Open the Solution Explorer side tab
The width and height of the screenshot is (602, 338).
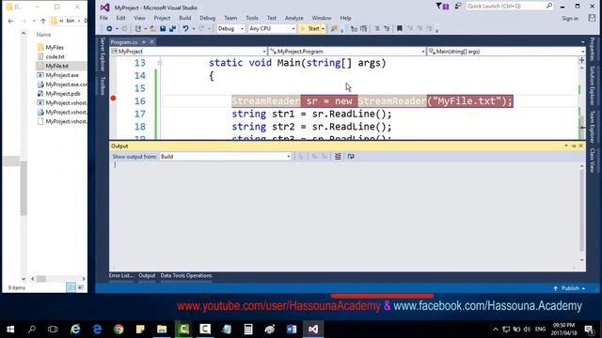[592, 85]
